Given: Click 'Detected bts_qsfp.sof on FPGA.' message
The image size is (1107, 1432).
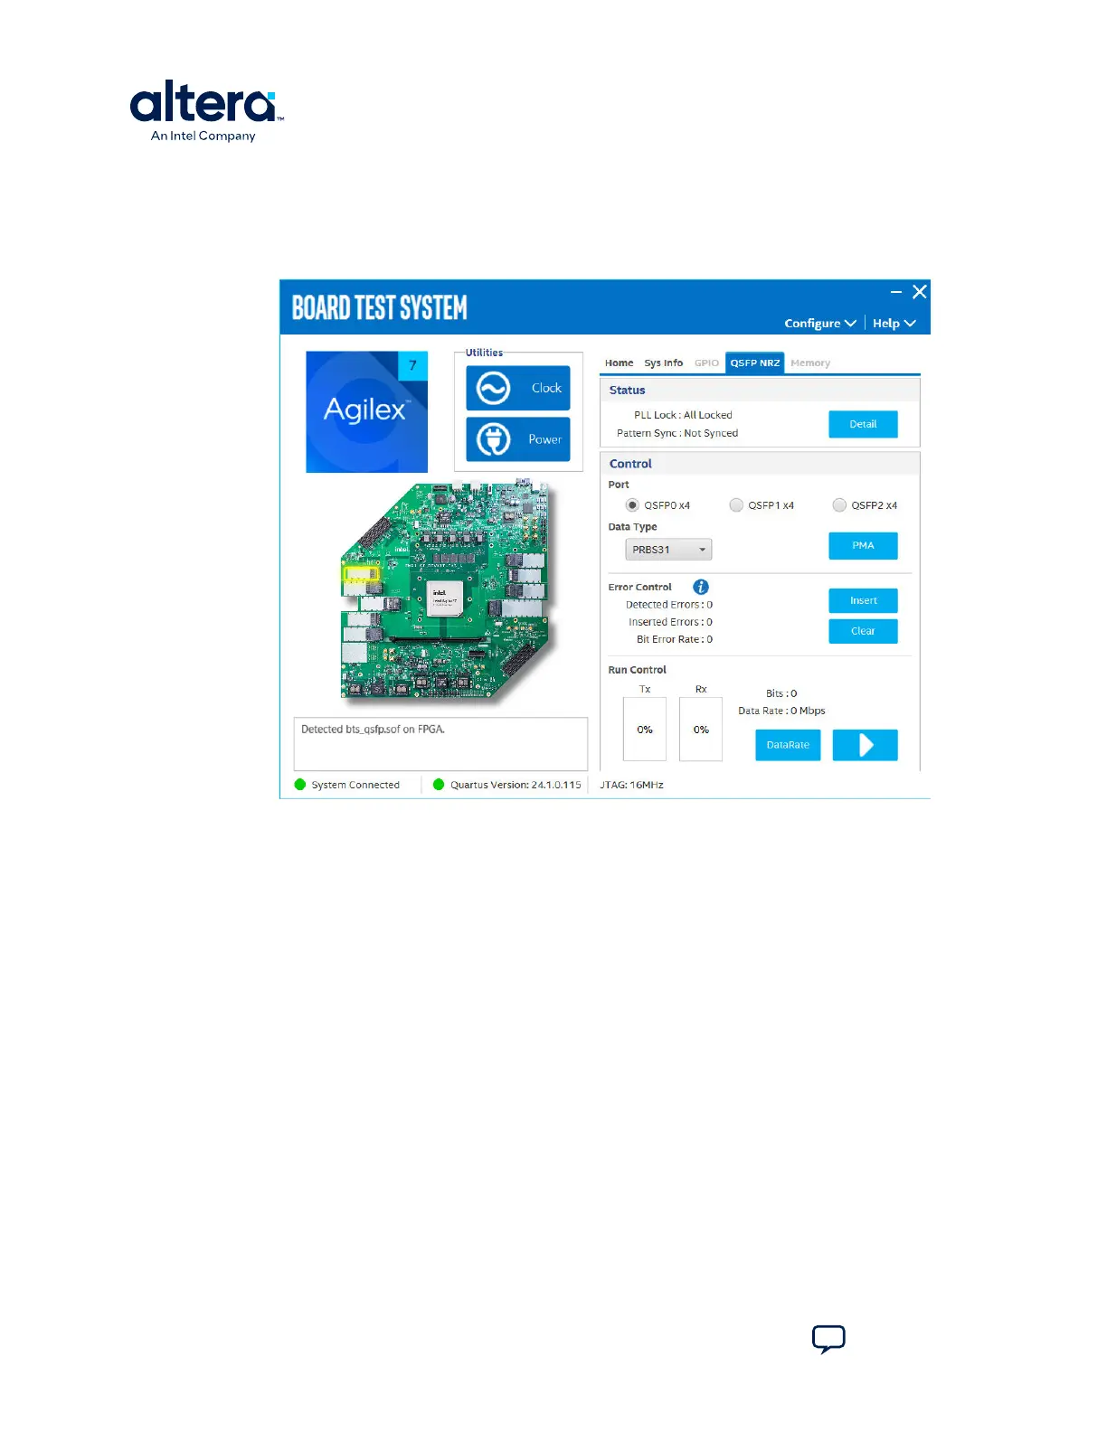Looking at the screenshot, I should (373, 730).
